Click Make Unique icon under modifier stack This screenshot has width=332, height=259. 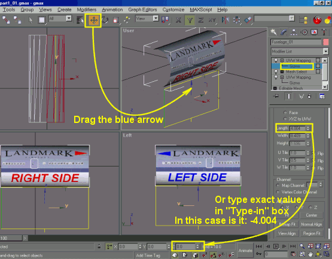point(301,96)
